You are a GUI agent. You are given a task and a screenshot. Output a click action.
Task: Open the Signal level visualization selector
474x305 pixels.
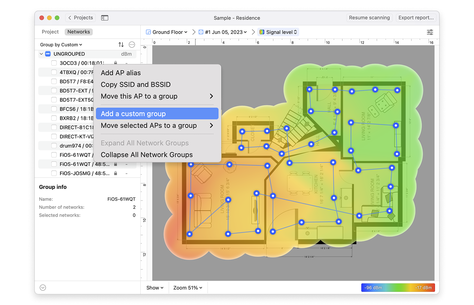278,32
